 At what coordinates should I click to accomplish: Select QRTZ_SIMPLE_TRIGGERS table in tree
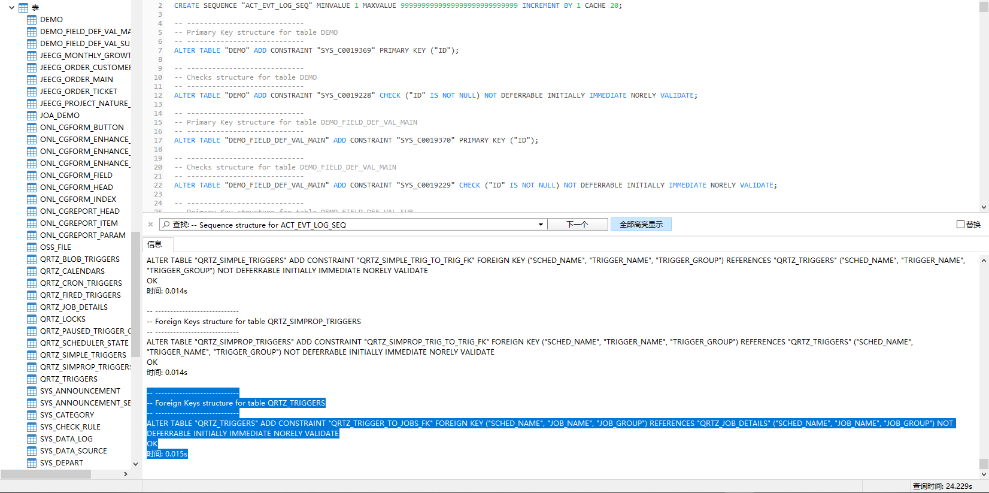pyautogui.click(x=83, y=355)
